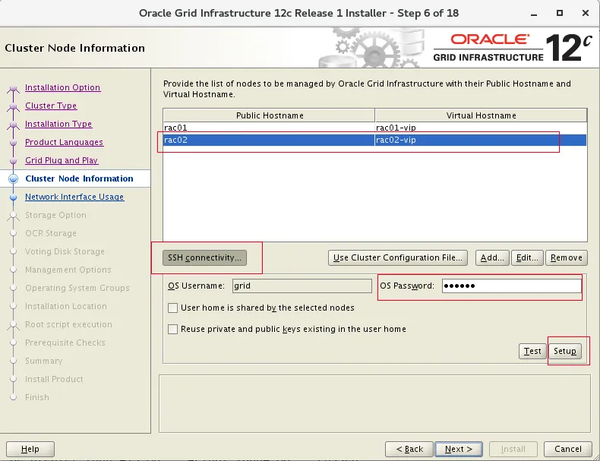
Task: Remove the selected node
Action: pos(567,258)
